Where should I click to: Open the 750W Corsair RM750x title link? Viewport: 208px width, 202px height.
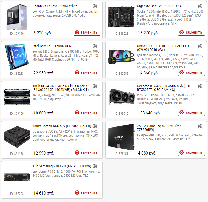[x=62, y=126]
